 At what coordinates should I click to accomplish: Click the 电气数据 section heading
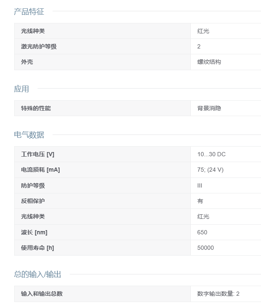[29, 135]
